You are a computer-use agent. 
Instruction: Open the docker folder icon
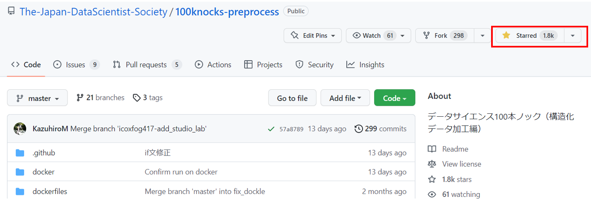(20, 172)
